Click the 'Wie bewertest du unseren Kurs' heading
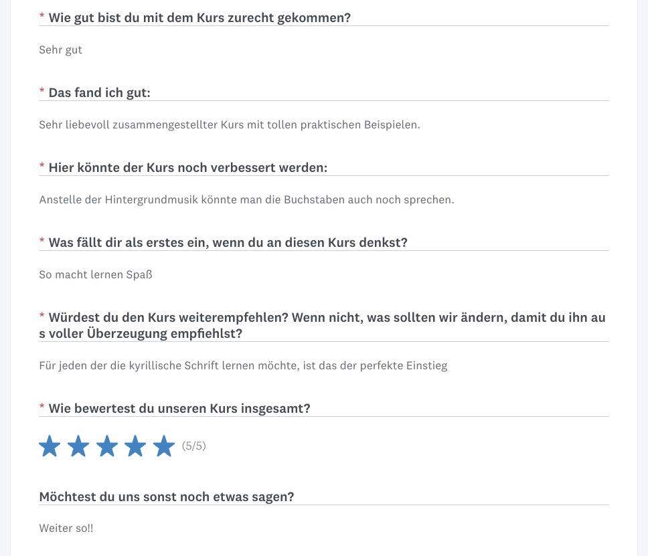Image resolution: width=648 pixels, height=556 pixels. coord(179,408)
